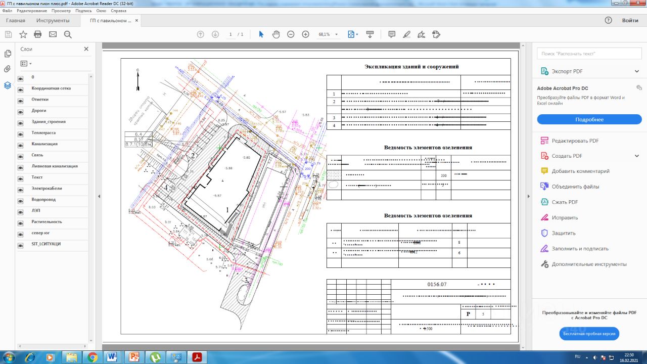This screenshot has width=647, height=364.
Task: Click the zoom out minus icon
Action: [291, 34]
